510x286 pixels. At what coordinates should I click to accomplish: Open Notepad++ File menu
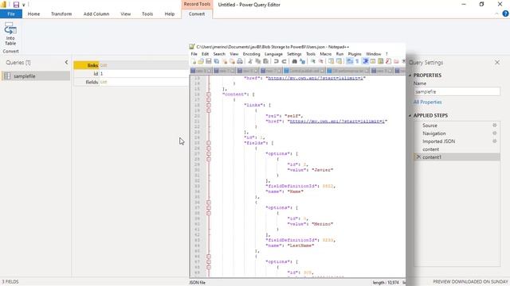pyautogui.click(x=194, y=54)
